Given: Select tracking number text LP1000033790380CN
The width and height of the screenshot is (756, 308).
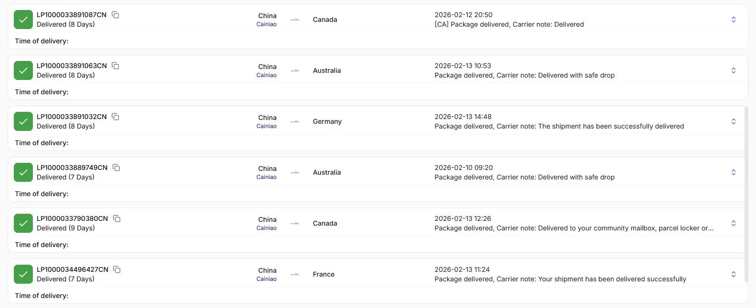Looking at the screenshot, I should [x=72, y=219].
